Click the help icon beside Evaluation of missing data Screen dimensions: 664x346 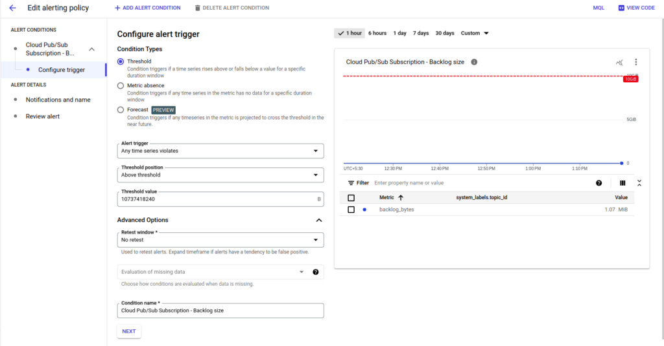(316, 272)
